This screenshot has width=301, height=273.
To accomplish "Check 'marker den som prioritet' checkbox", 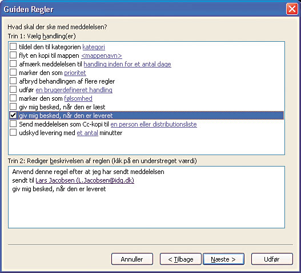I will coord(13,72).
